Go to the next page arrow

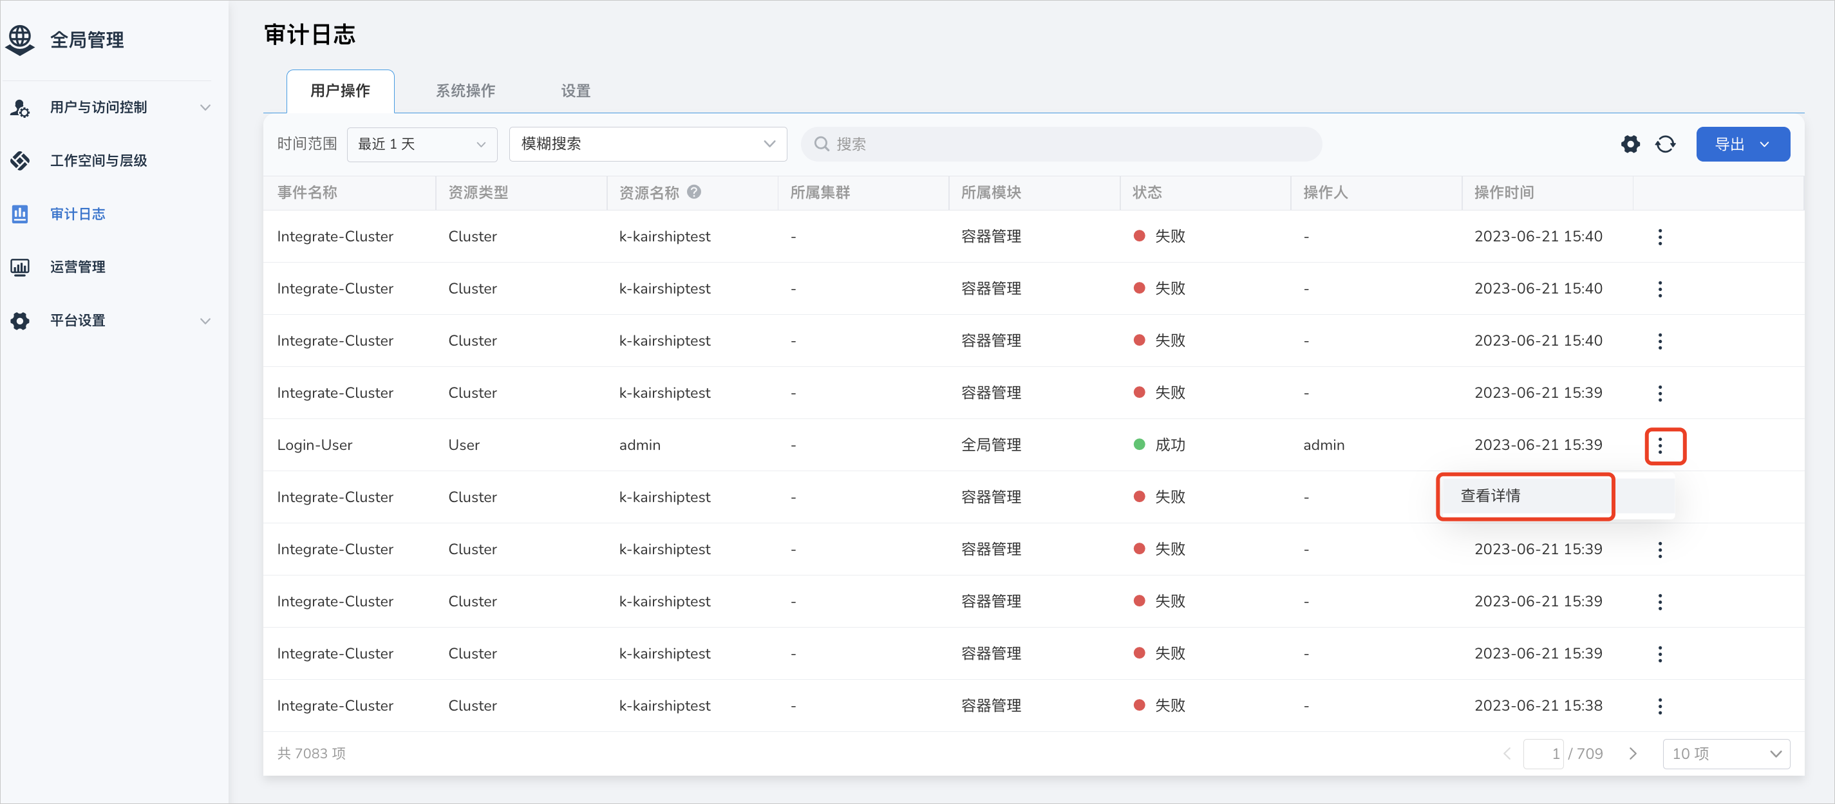pyautogui.click(x=1633, y=753)
